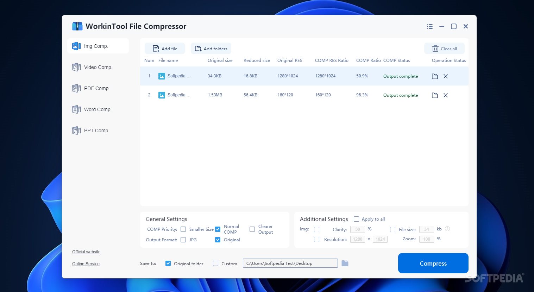Enable Smaller Size compression priority
This screenshot has width=534, height=292.
[183, 229]
